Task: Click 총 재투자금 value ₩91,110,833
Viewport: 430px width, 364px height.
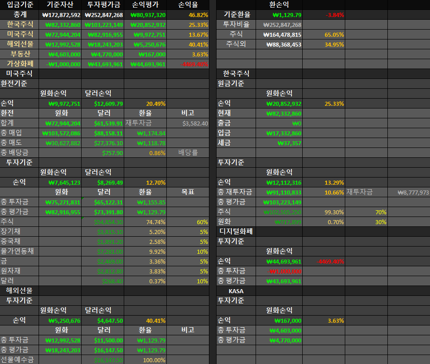Action: [279, 192]
